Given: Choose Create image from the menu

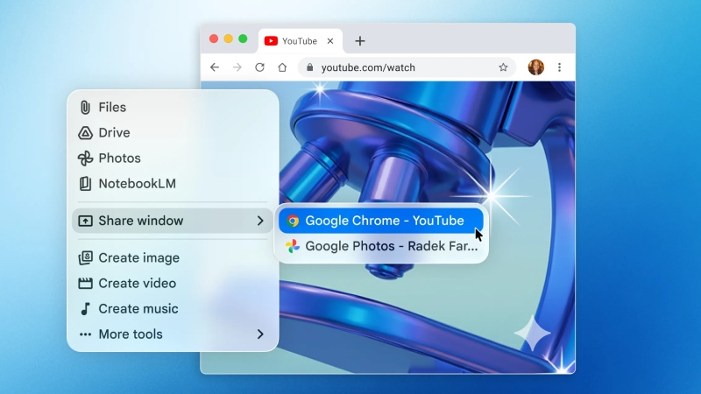Looking at the screenshot, I should pos(173,257).
